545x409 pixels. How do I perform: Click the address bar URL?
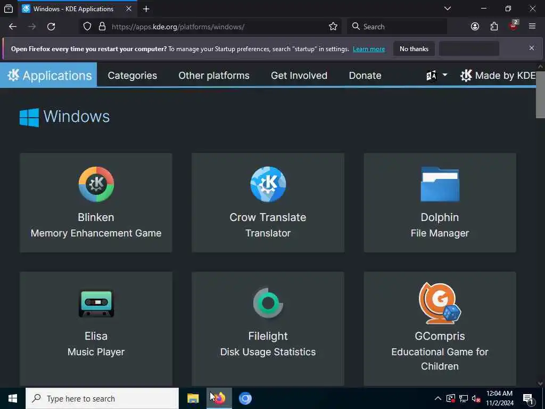[x=178, y=27]
